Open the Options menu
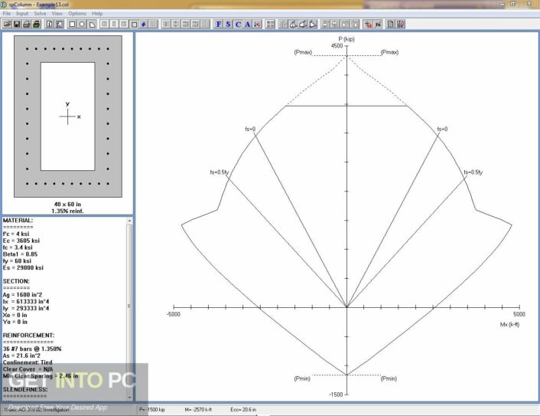Image resolution: width=540 pixels, height=416 pixels. point(77,14)
